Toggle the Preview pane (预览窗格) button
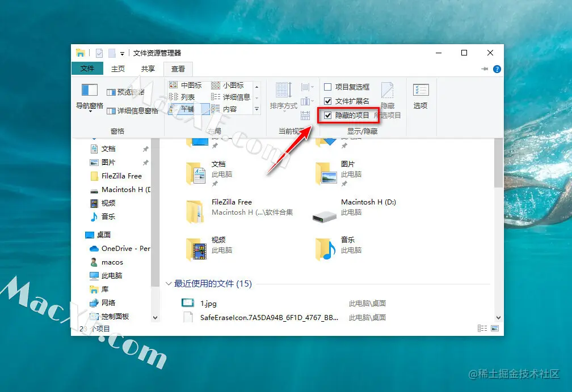The height and width of the screenshot is (392, 572). pos(125,92)
